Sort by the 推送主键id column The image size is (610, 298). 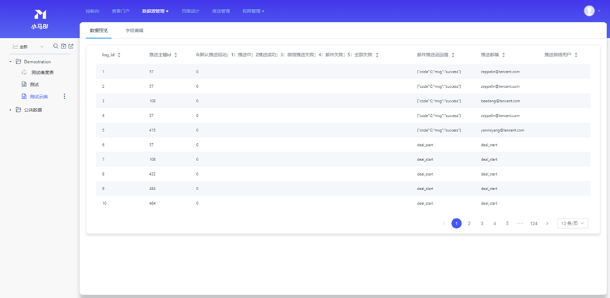click(175, 55)
